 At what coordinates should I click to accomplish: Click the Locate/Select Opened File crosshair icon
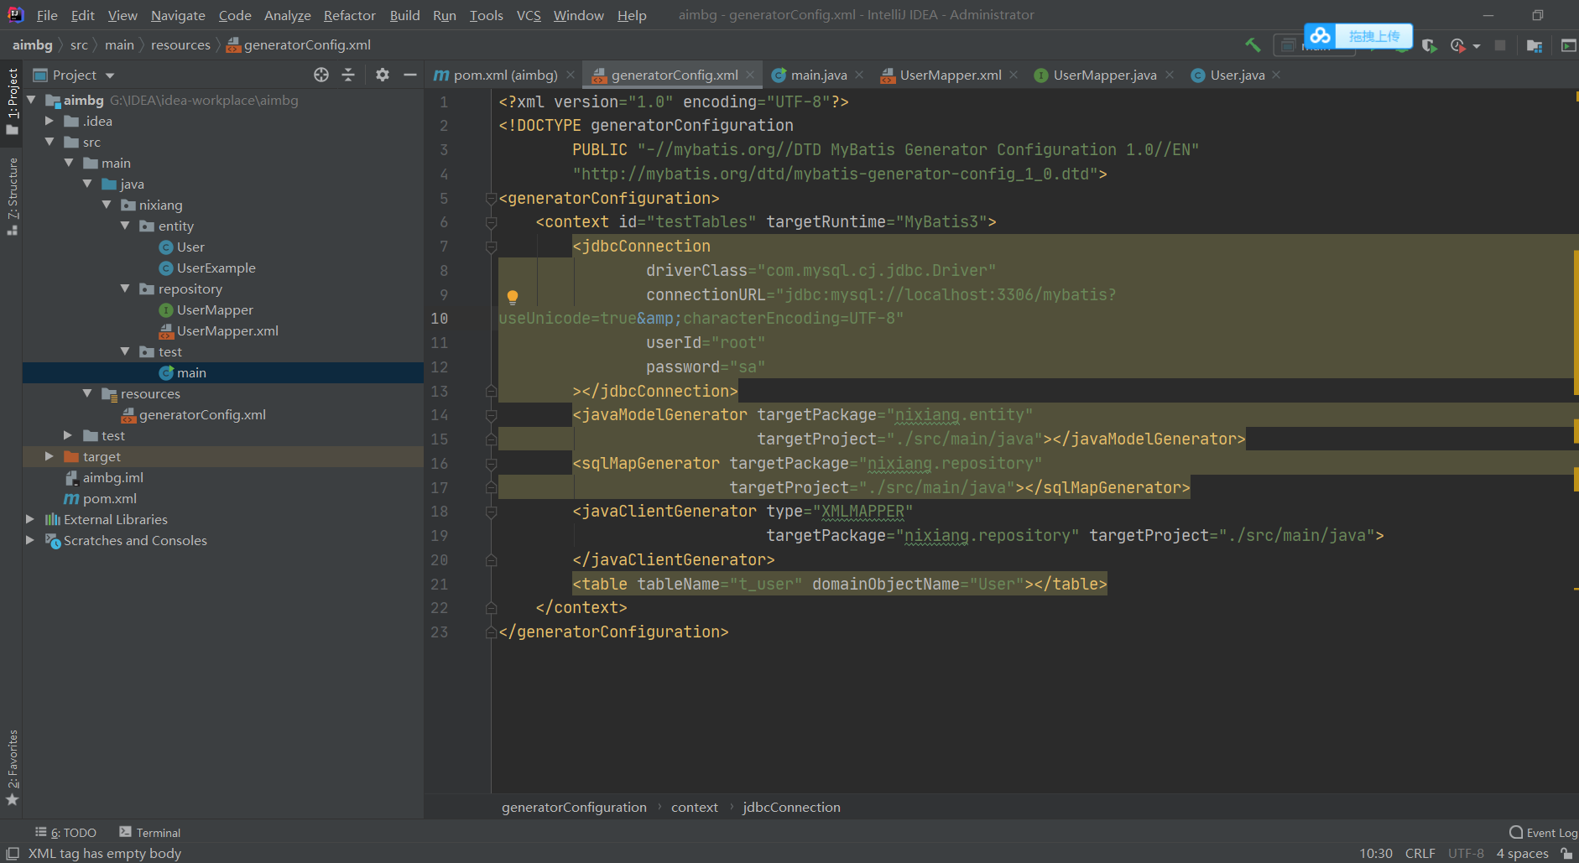(x=321, y=75)
